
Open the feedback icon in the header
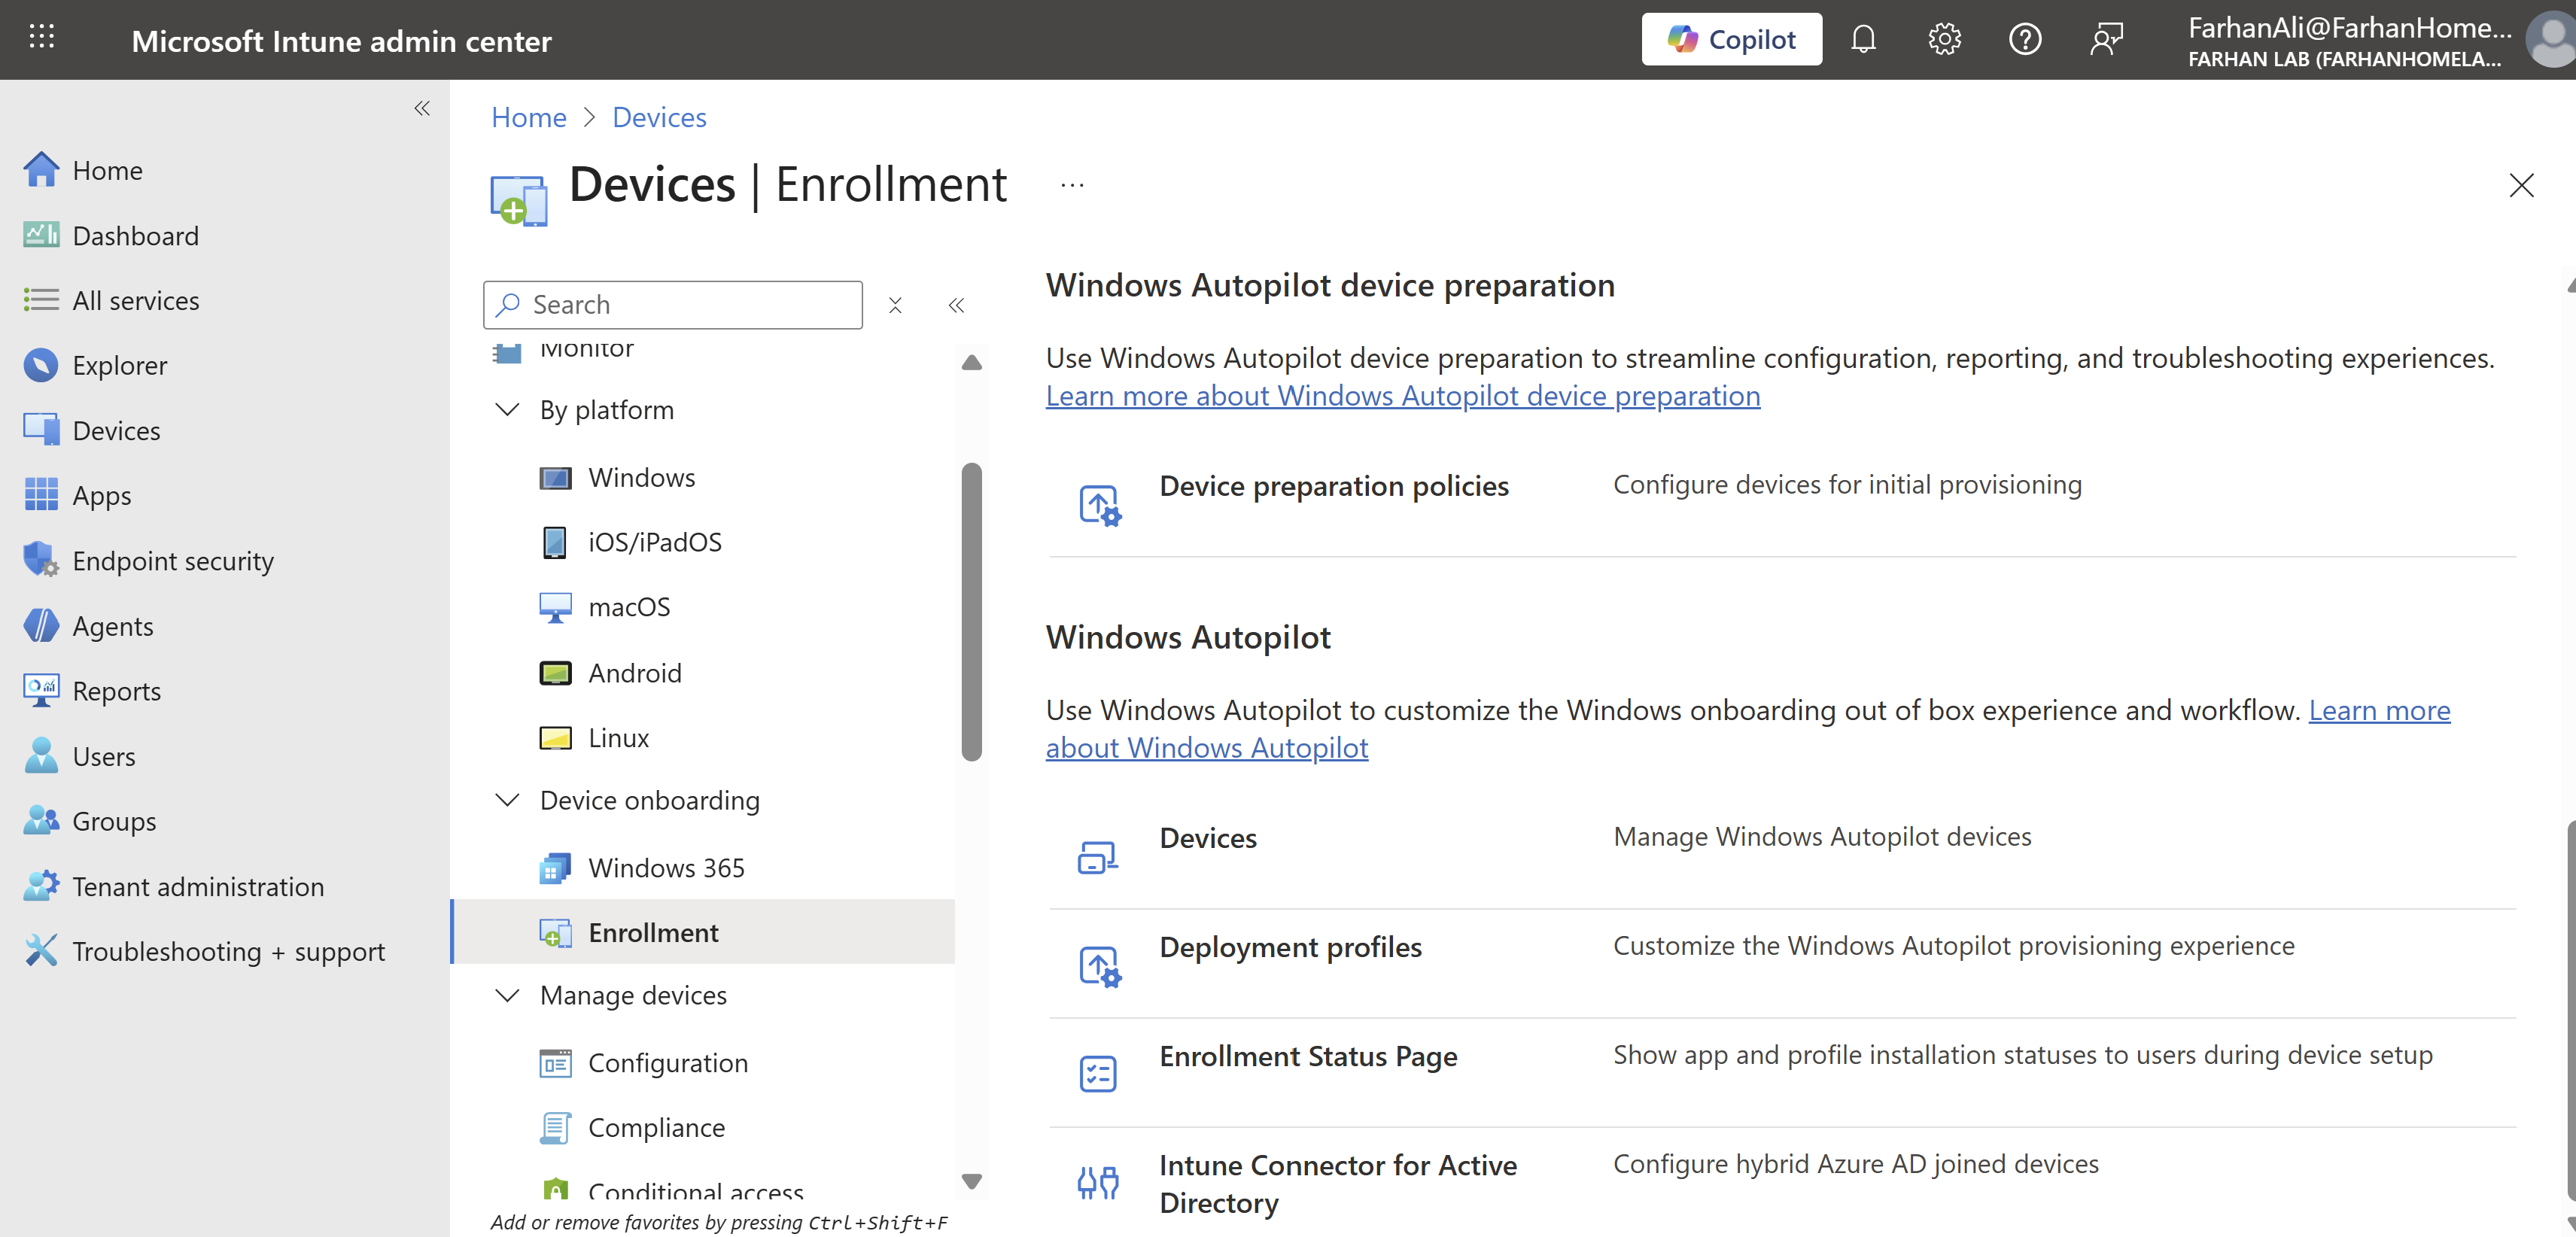(2106, 40)
